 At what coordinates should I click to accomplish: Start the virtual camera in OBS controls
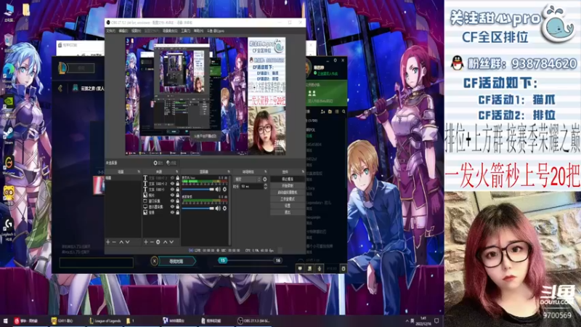(288, 193)
